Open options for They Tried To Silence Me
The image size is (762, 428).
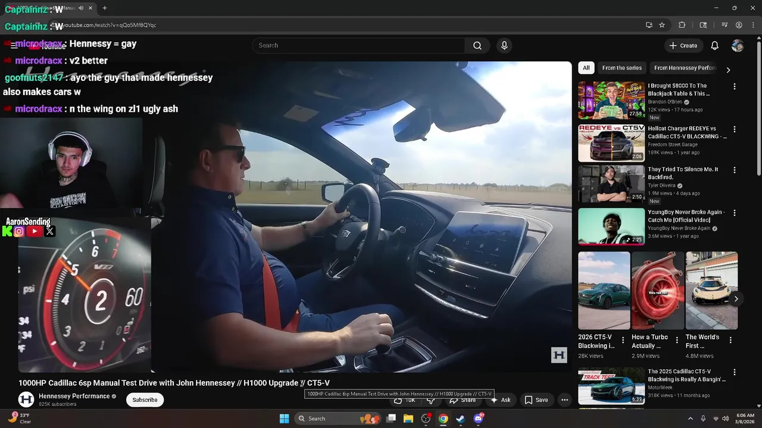pos(734,170)
